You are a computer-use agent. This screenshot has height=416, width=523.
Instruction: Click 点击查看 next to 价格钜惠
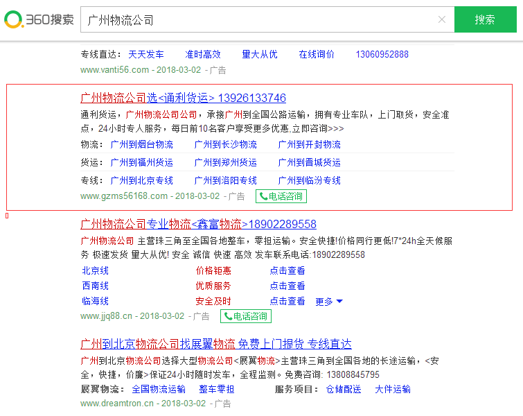tap(287, 270)
